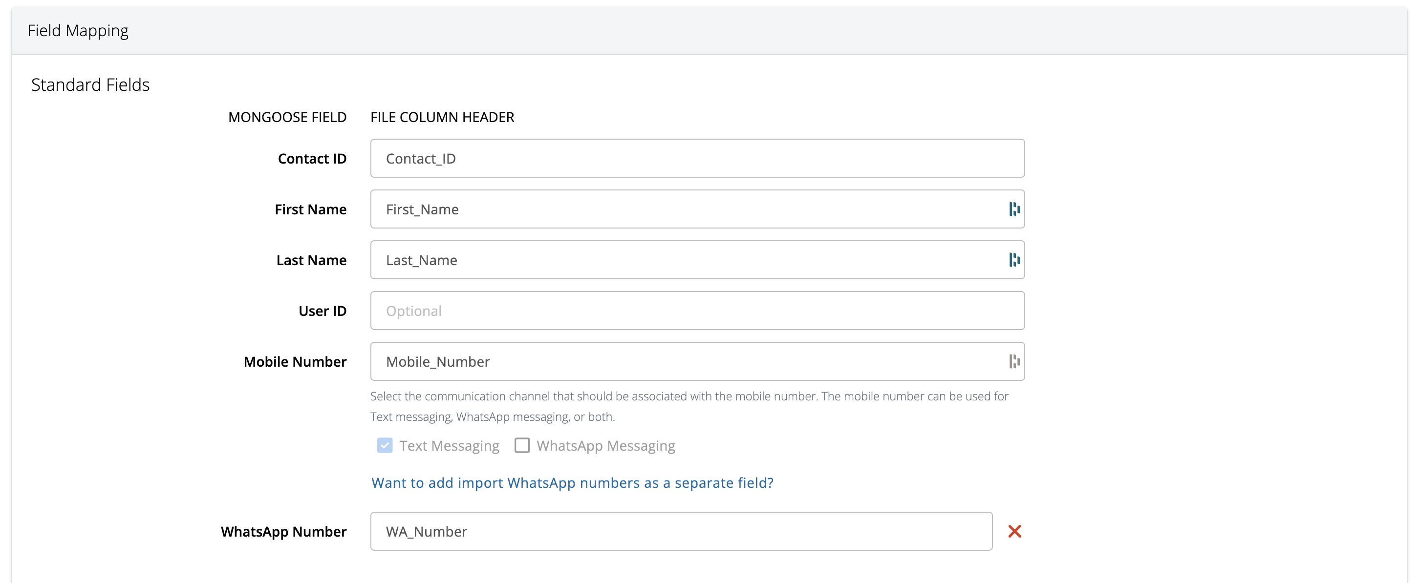Click the icon inside Mobile Number field
1421x583 pixels.
[1014, 361]
